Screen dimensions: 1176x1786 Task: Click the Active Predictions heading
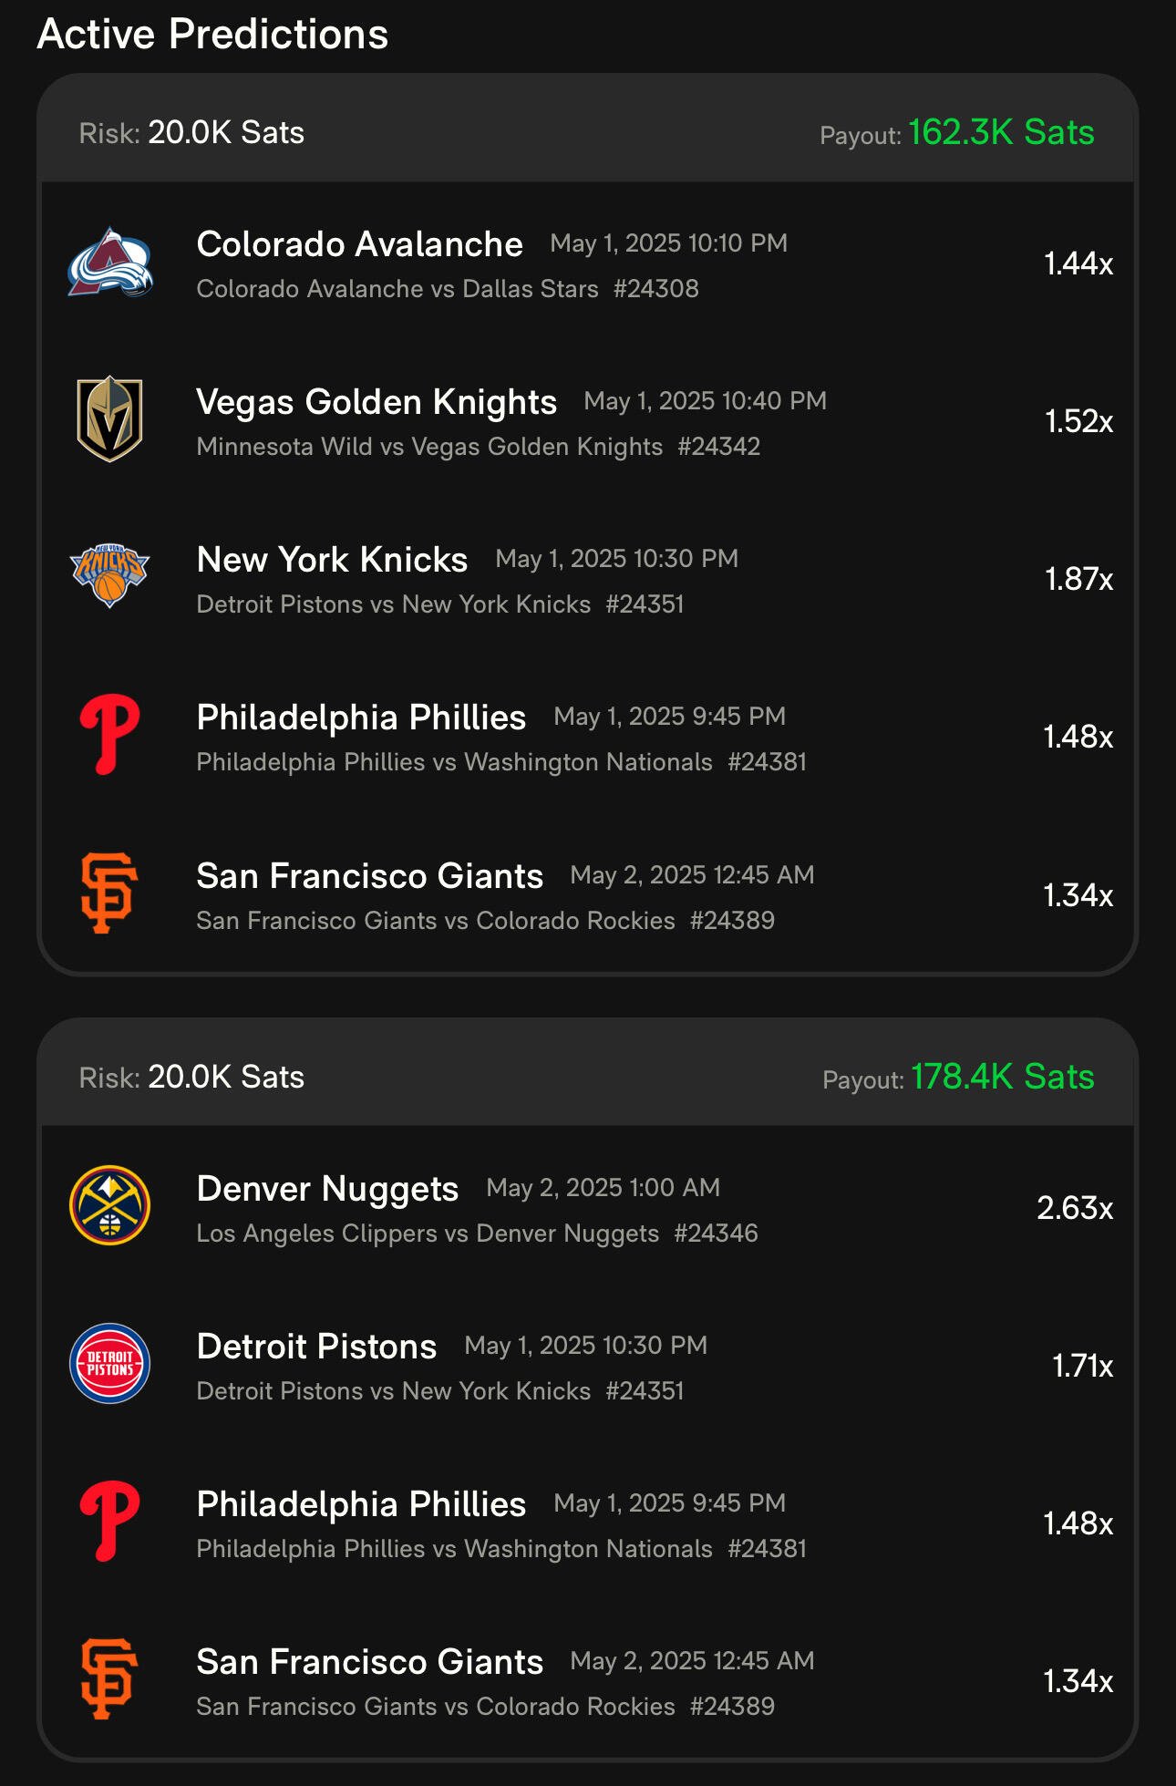[x=212, y=35]
